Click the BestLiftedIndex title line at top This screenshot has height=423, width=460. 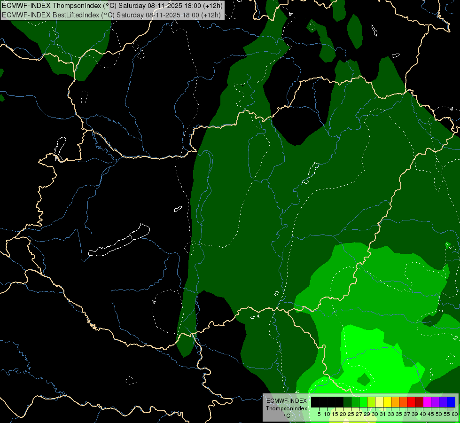(111, 15)
